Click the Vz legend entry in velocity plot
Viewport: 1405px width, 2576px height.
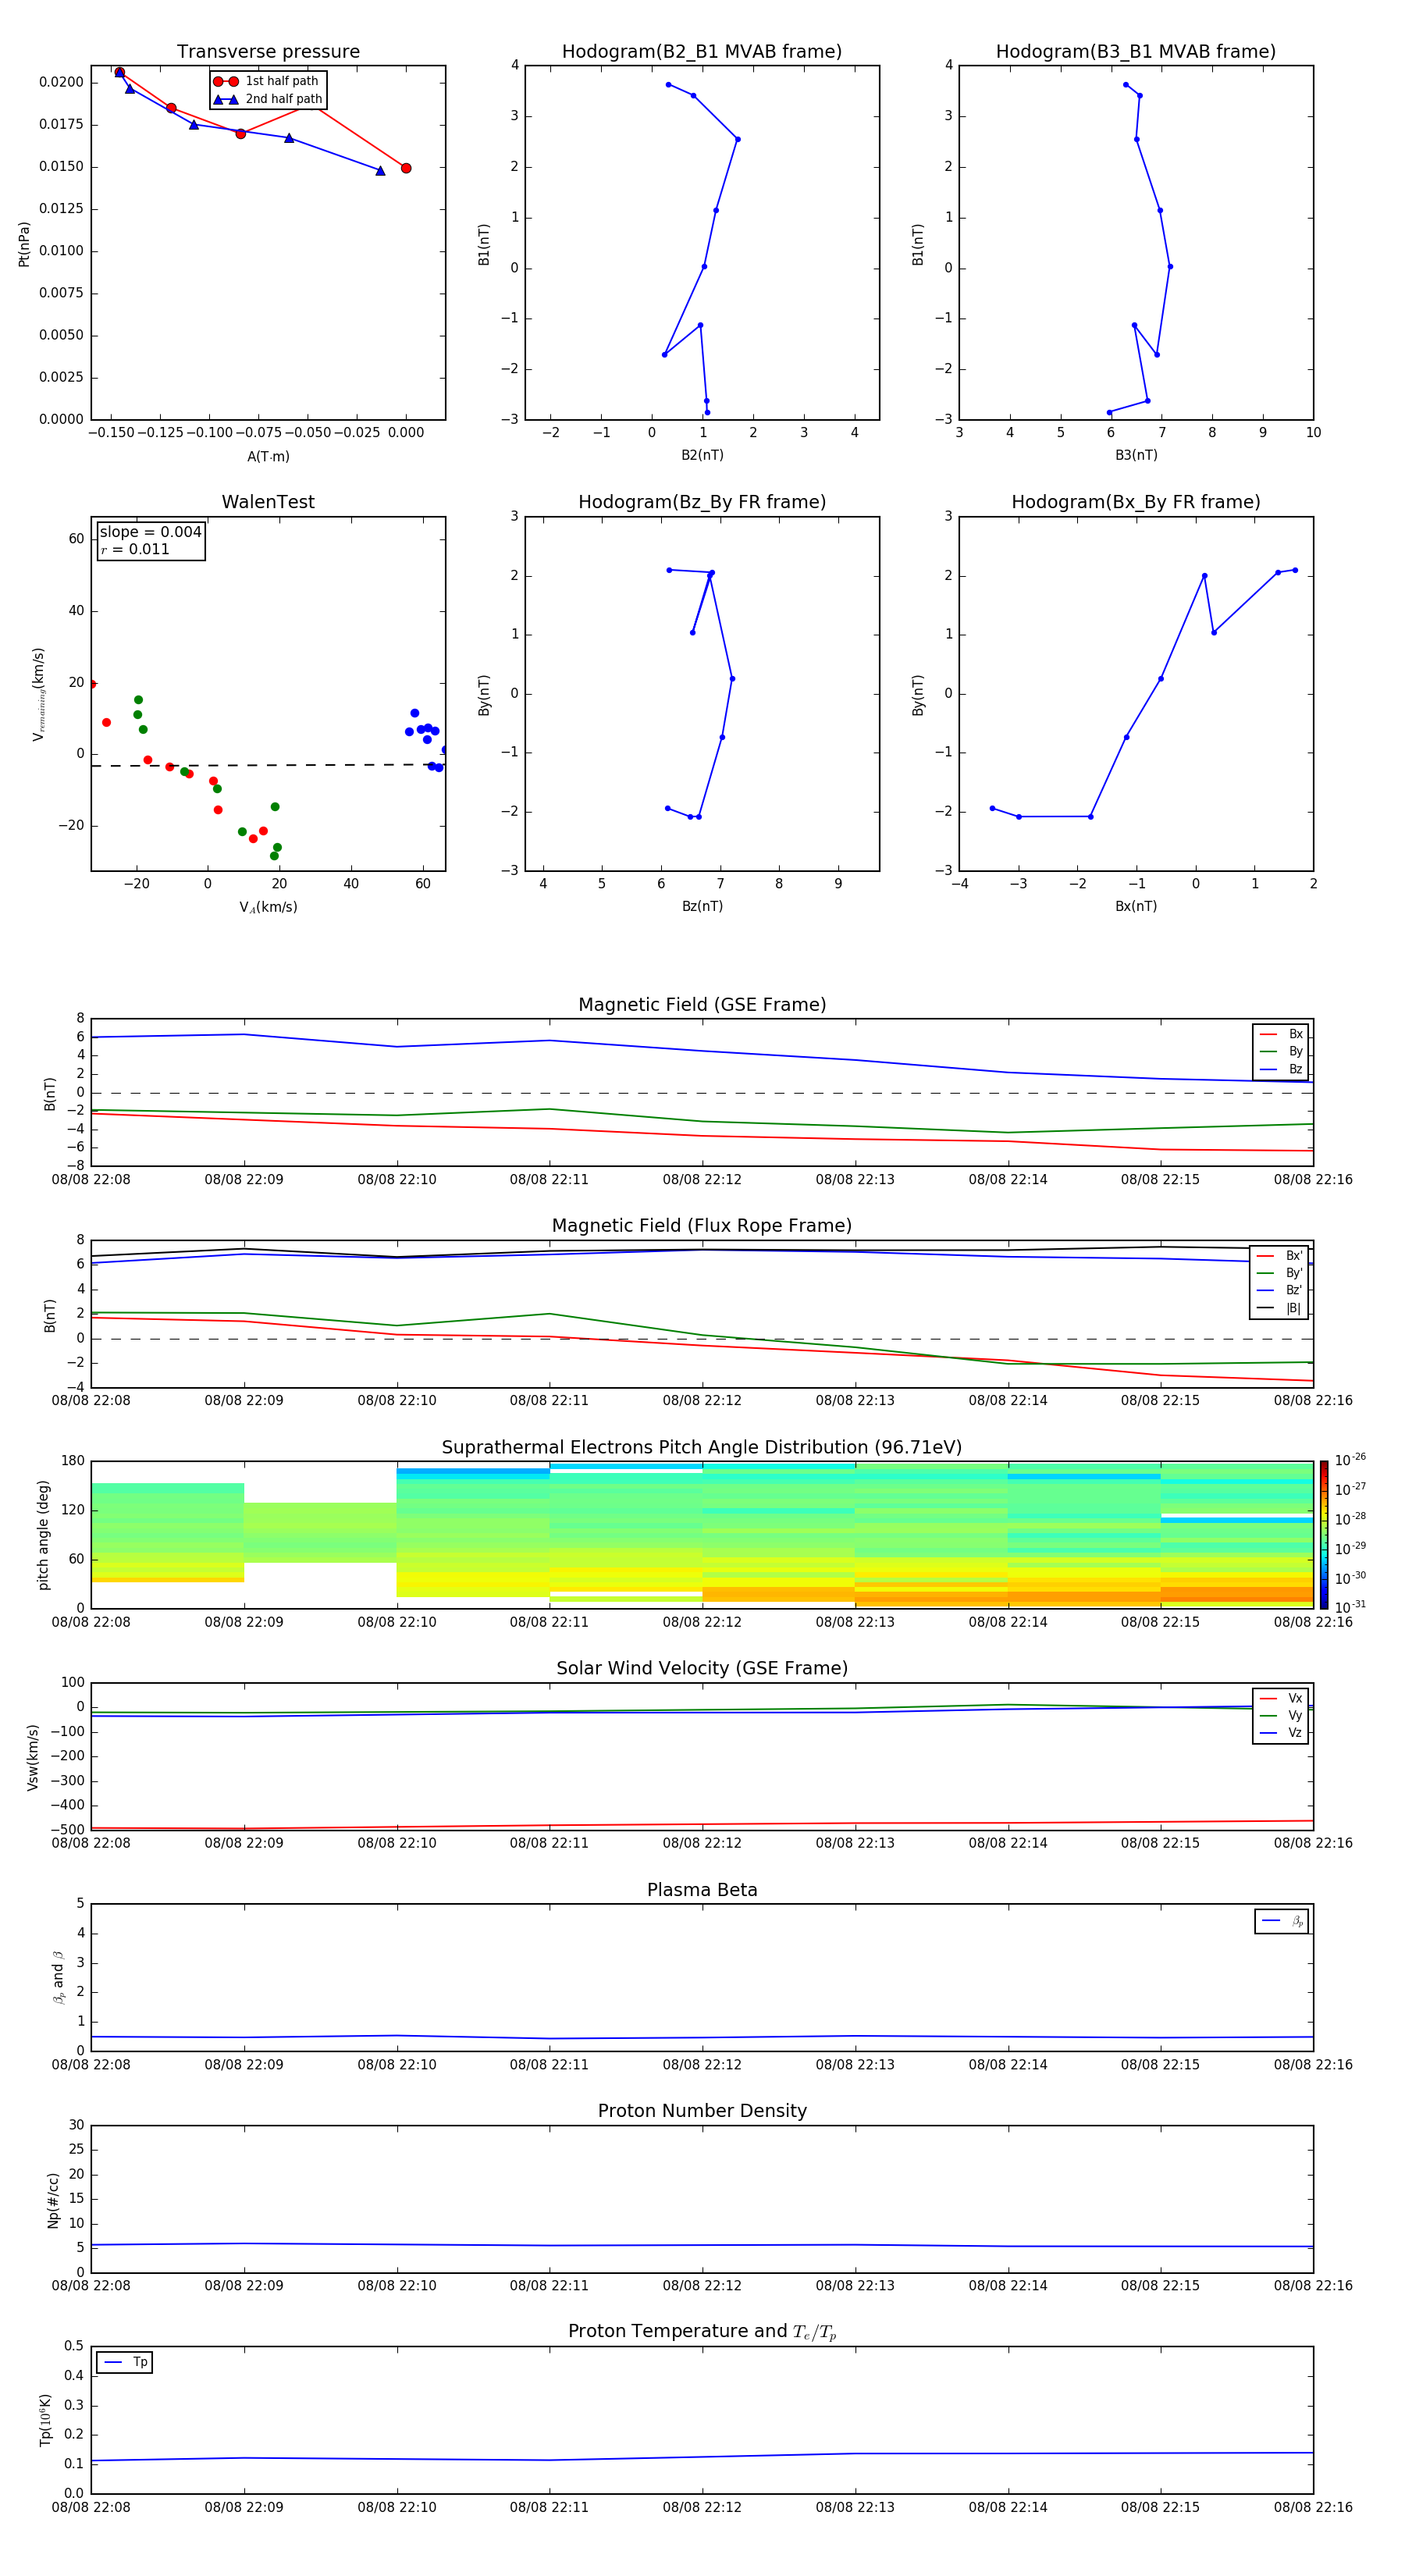tap(1281, 1733)
